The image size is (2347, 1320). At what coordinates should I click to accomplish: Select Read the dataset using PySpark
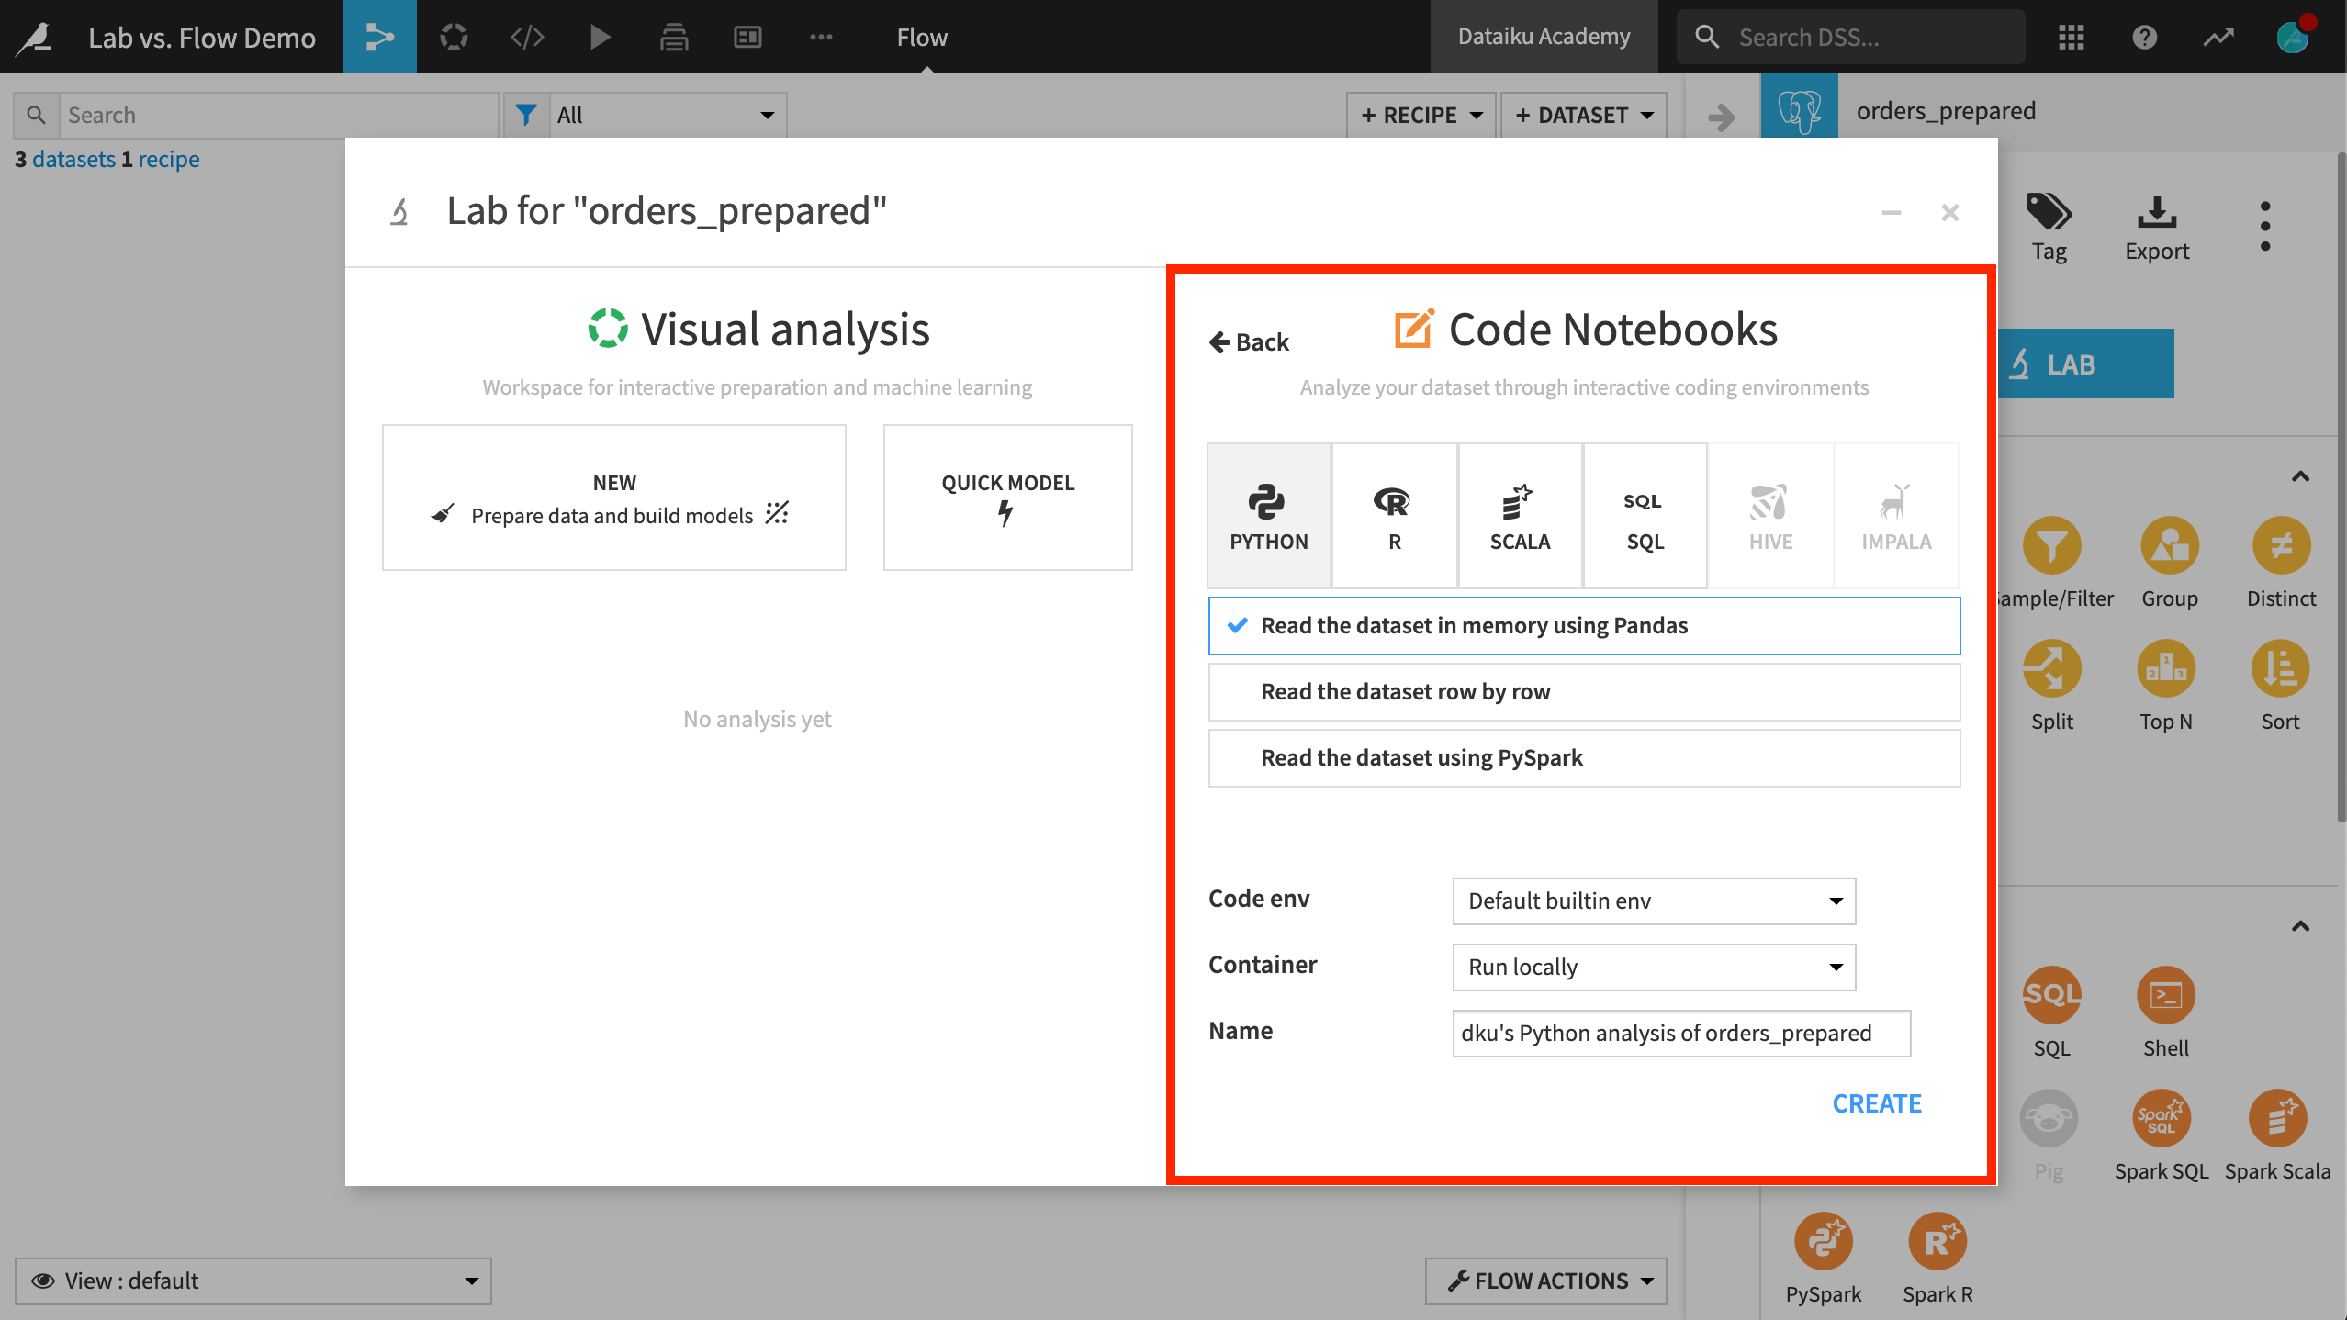pyautogui.click(x=1585, y=755)
